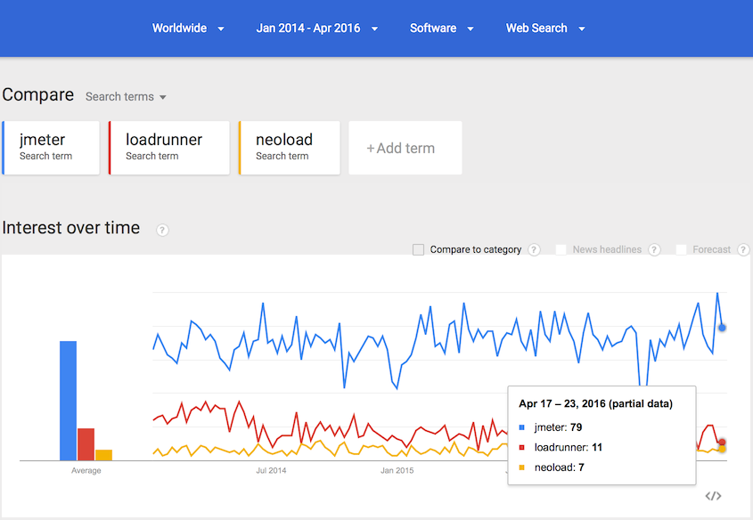Select the jmeter search term card
753x520 pixels.
click(51, 148)
